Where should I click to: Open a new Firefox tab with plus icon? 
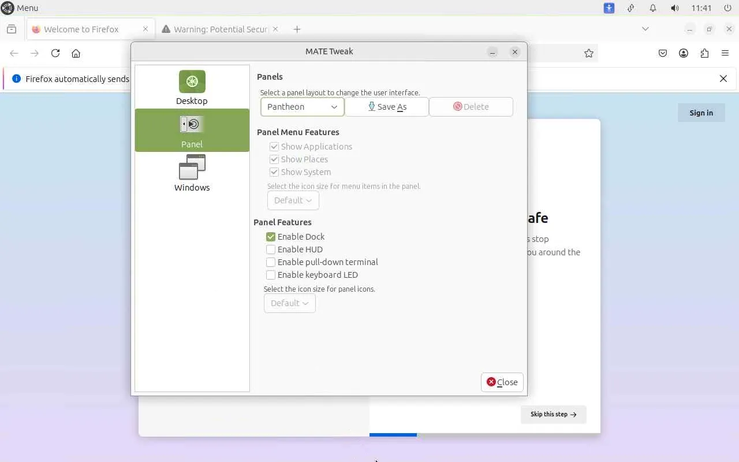(297, 29)
